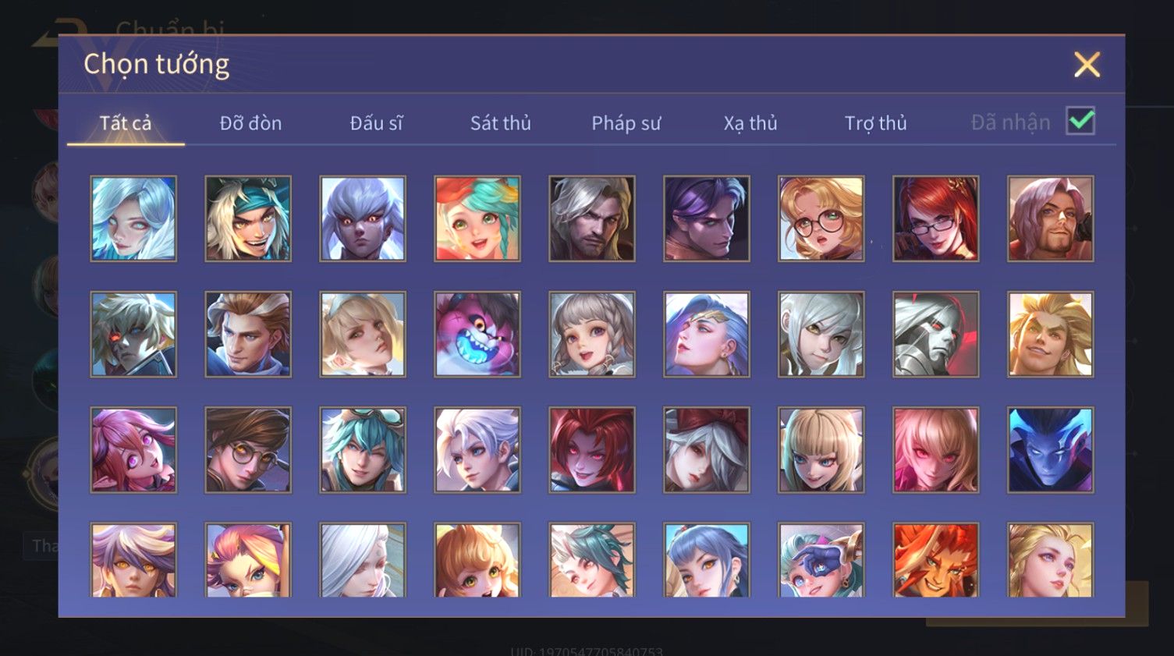The width and height of the screenshot is (1174, 656).
Task: Choose the brown-haired man with round glasses
Action: coord(248,450)
